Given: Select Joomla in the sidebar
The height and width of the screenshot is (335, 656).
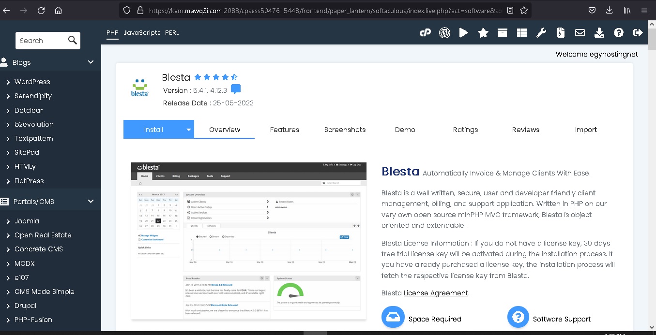Looking at the screenshot, I should [27, 221].
